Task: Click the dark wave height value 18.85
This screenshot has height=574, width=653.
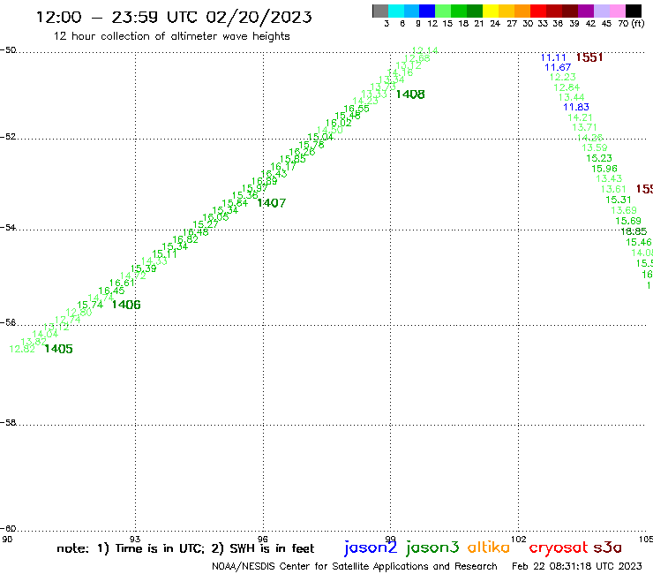Action: tap(634, 231)
